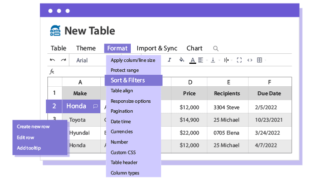Image resolution: width=315 pixels, height=180 pixels.
Task: Click the undo arrow icon
Action: [x=52, y=60]
